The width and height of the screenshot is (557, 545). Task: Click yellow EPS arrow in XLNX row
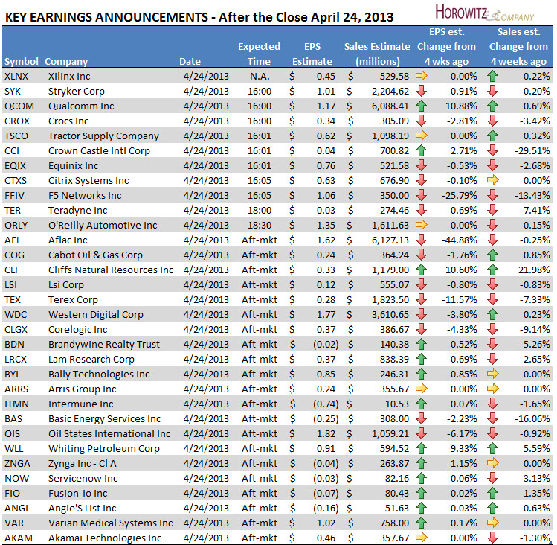422,76
